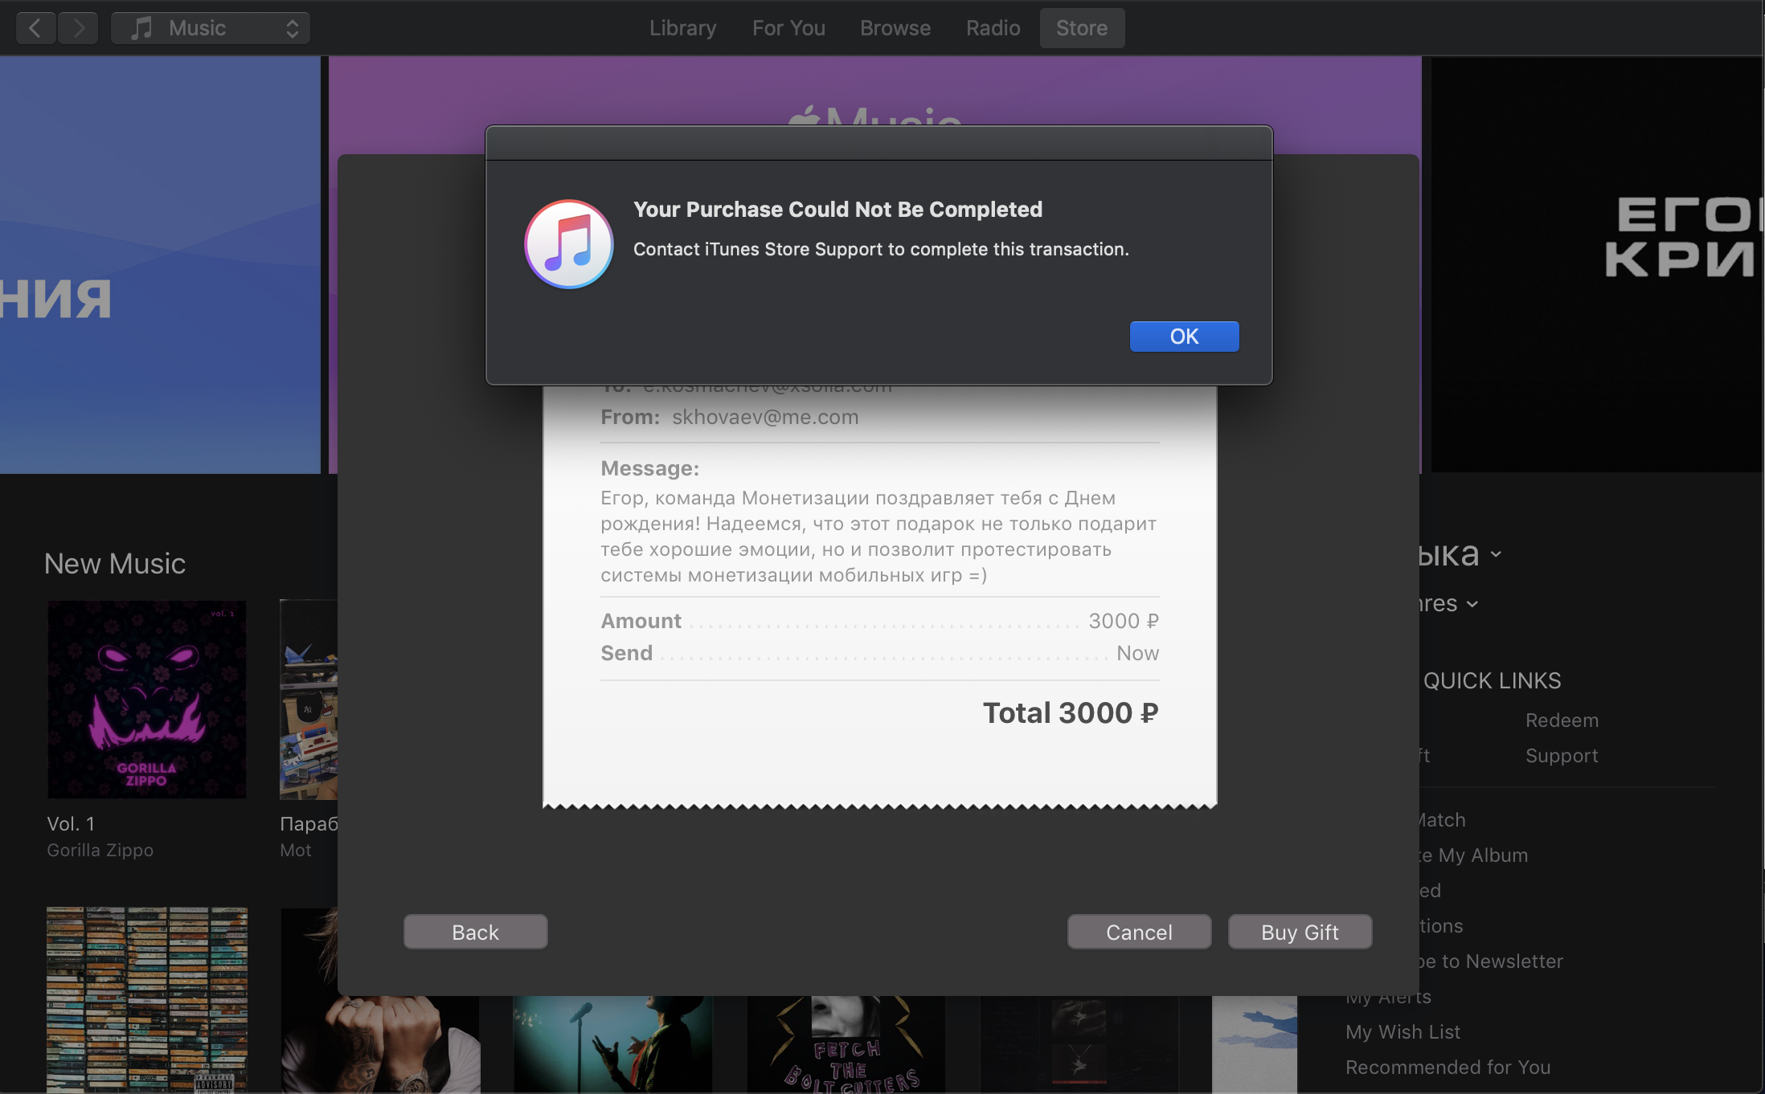
Task: Click the Back button in gift sheet
Action: pos(475,932)
